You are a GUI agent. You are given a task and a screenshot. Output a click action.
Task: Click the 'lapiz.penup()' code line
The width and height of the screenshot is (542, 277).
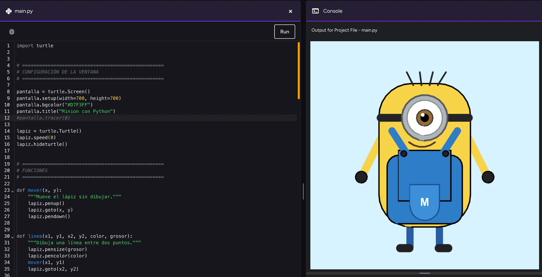coord(46,203)
